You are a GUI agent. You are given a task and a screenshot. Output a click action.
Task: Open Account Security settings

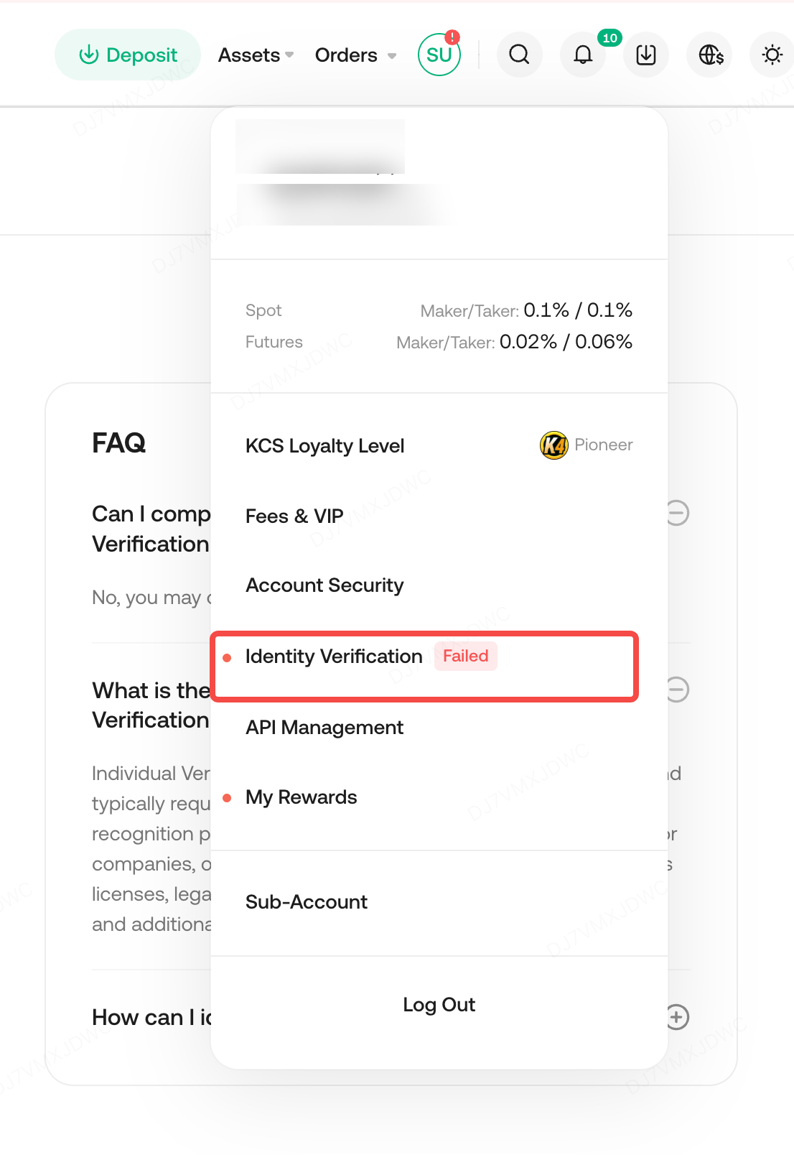pyautogui.click(x=324, y=585)
